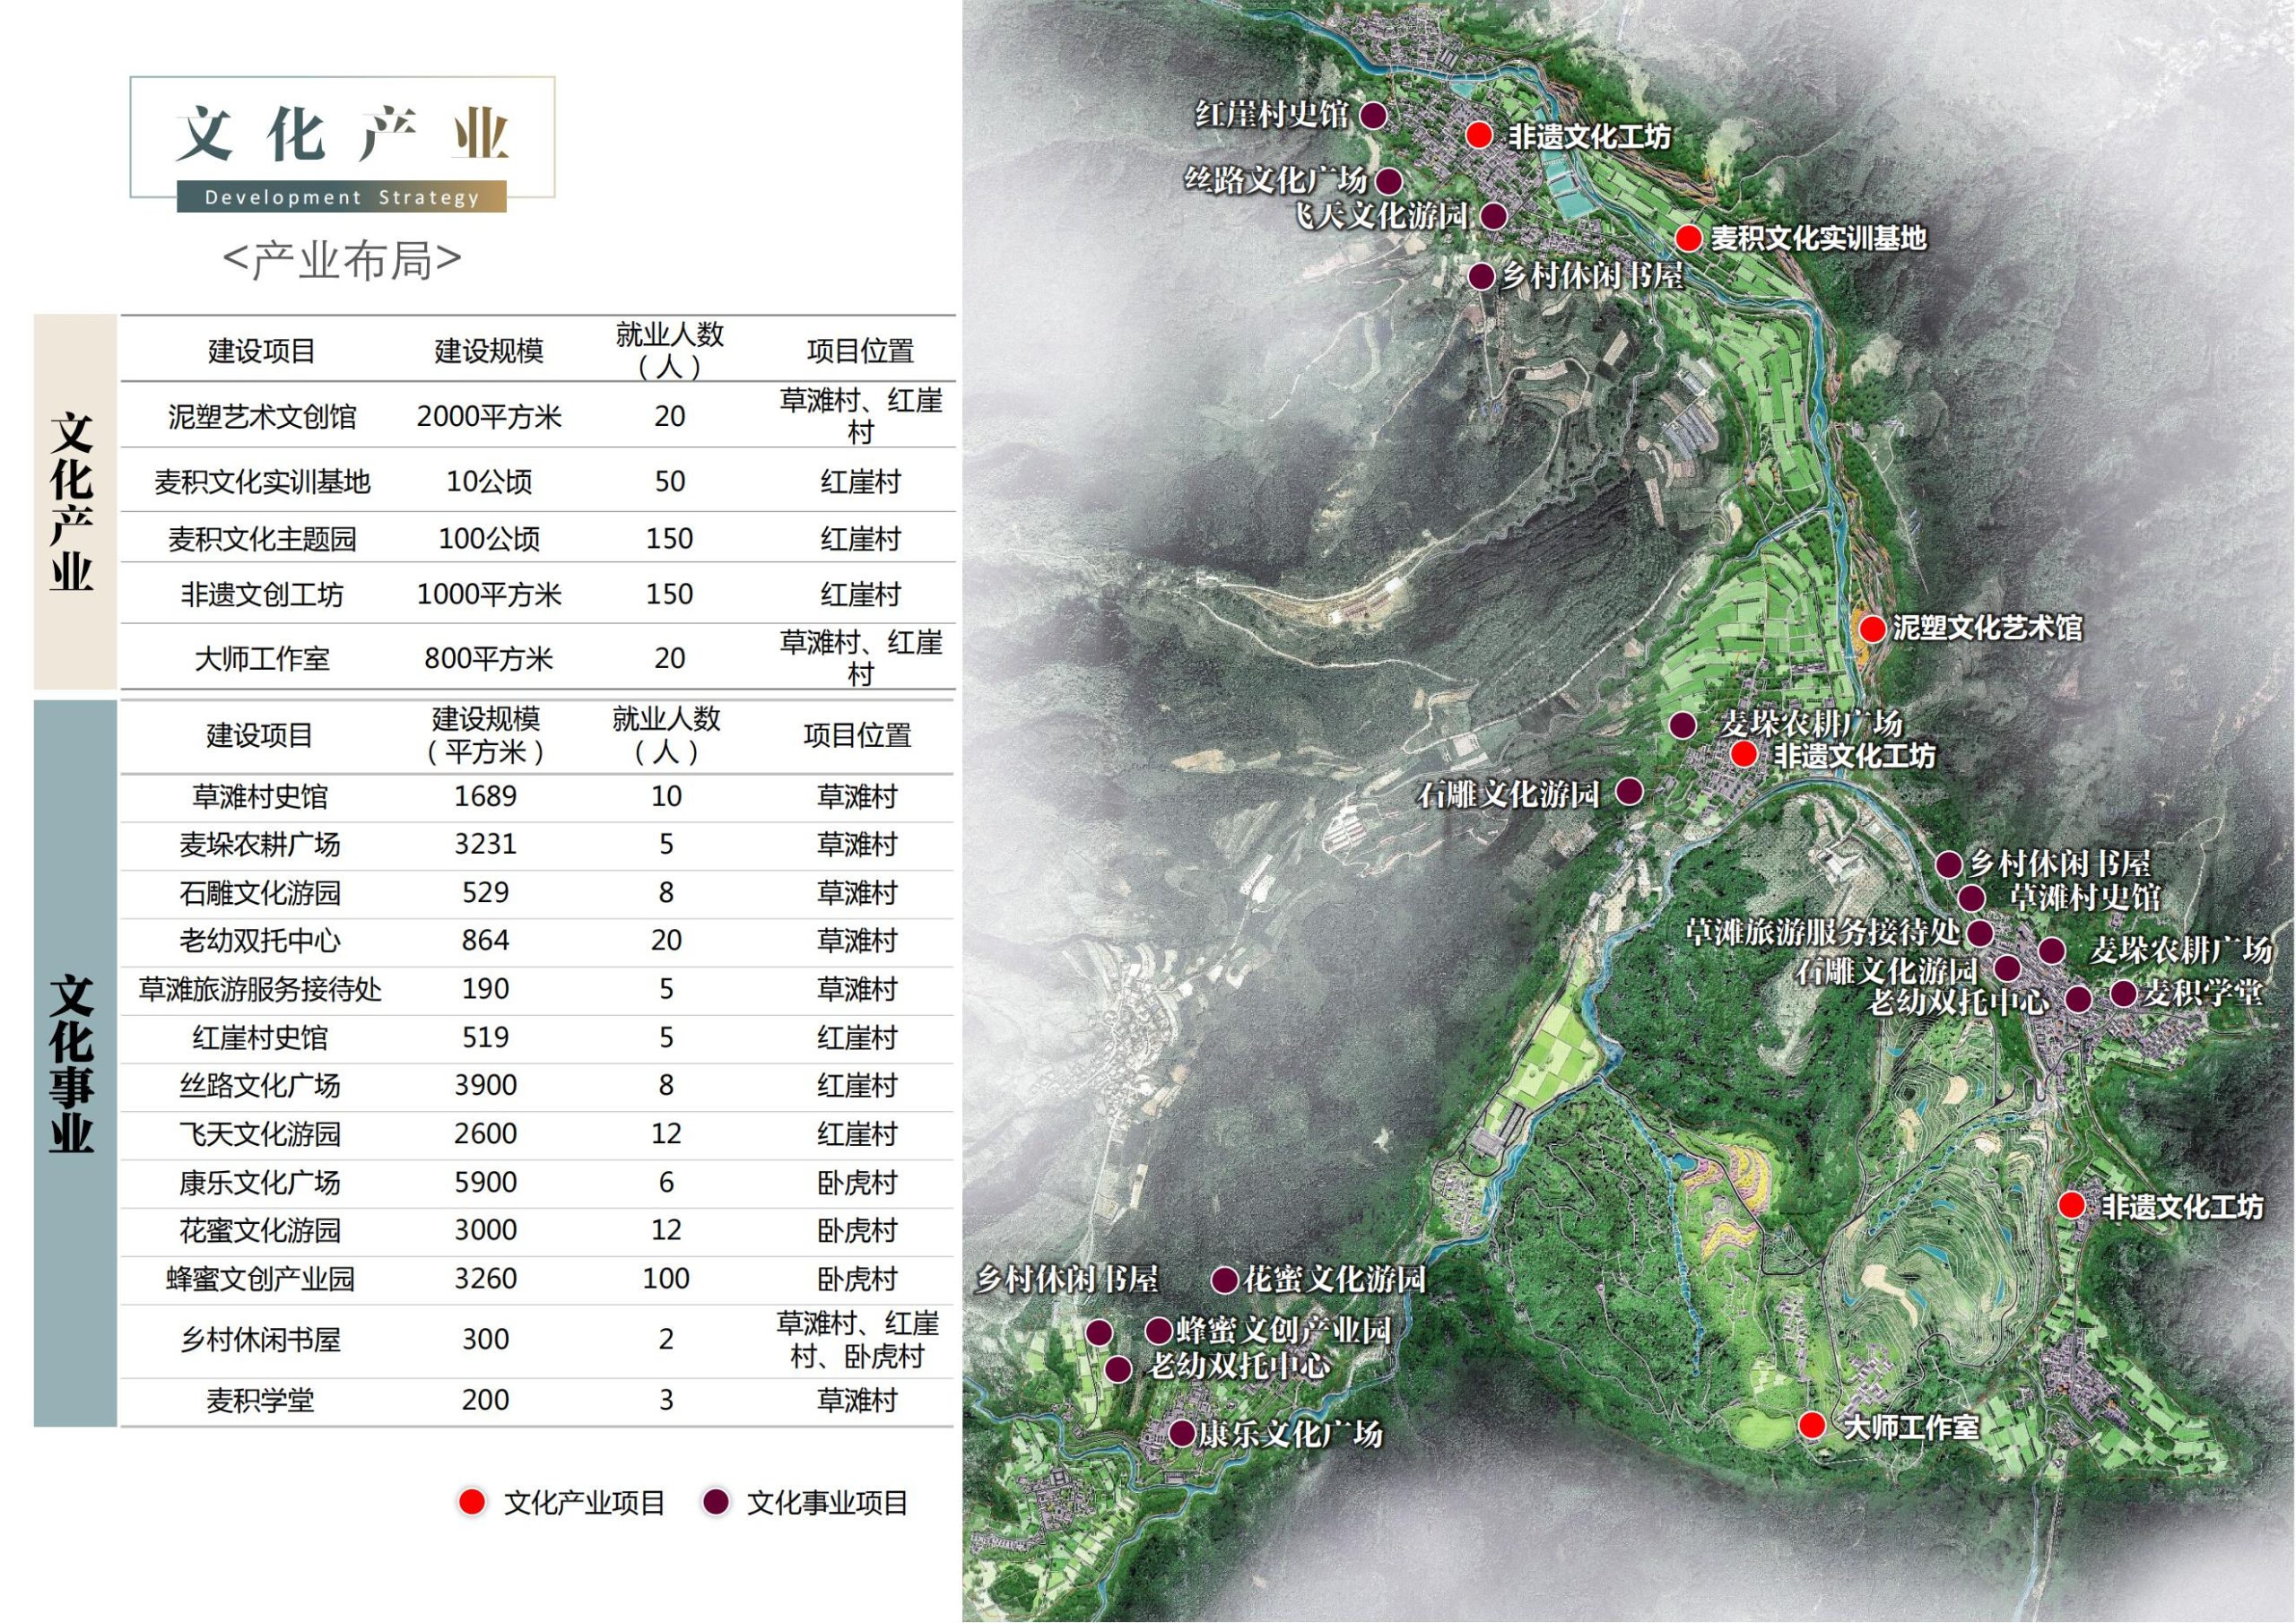Screen dimensions: 2296x1623
Task: Select the 蜂蜜文创产业园 map marker dot
Action: point(1158,1331)
